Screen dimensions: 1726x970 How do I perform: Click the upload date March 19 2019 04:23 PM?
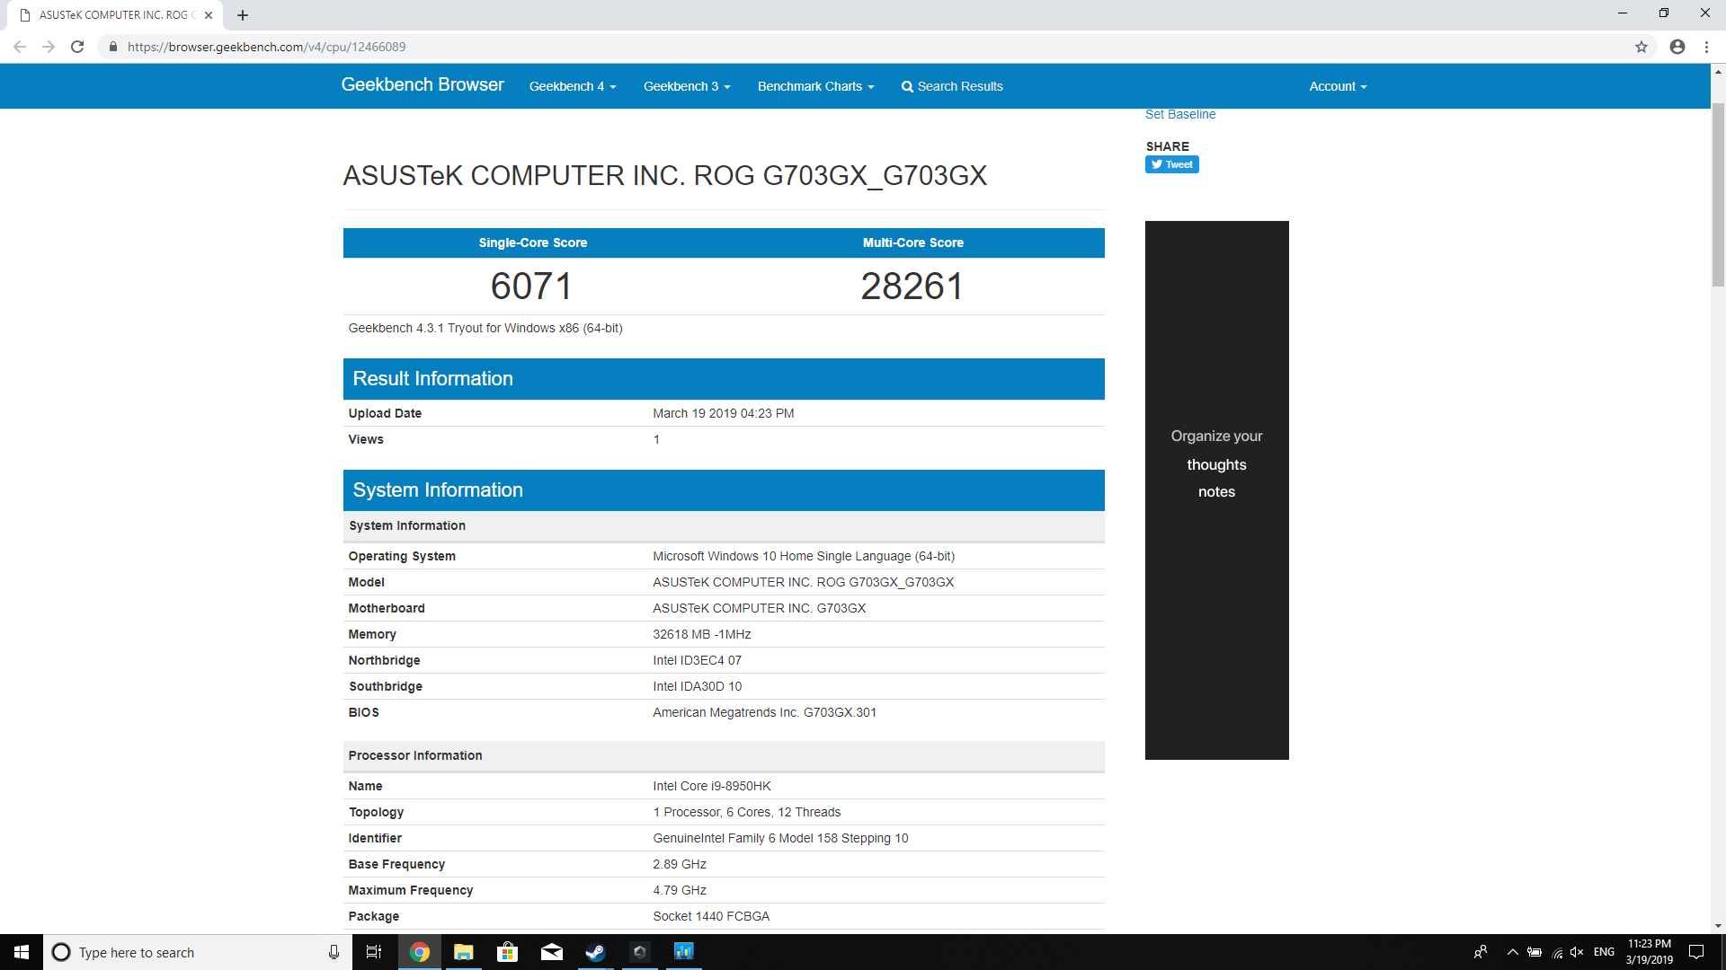coord(724,413)
